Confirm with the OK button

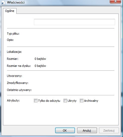click(65, 131)
